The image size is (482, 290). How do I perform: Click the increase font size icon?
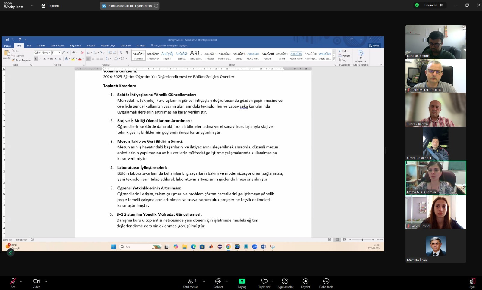coord(63,53)
